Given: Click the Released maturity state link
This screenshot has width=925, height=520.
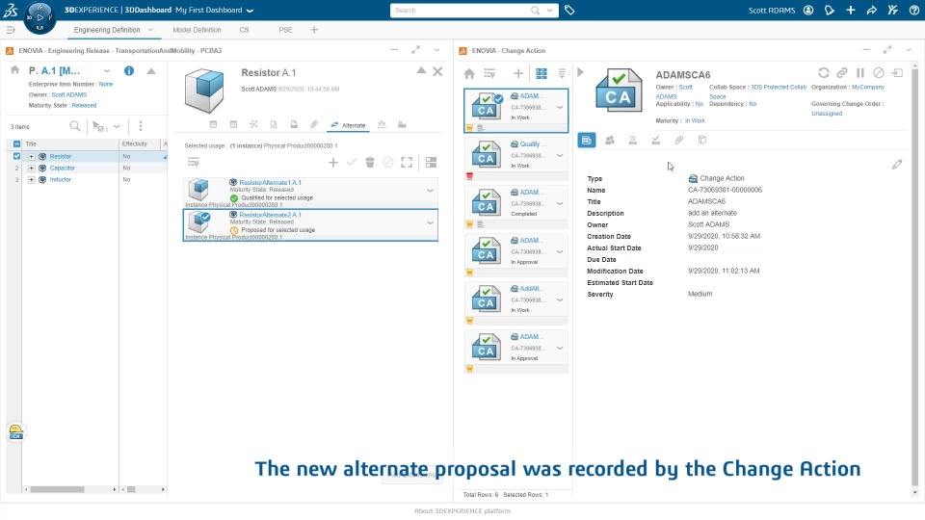Looking at the screenshot, I should (85, 106).
